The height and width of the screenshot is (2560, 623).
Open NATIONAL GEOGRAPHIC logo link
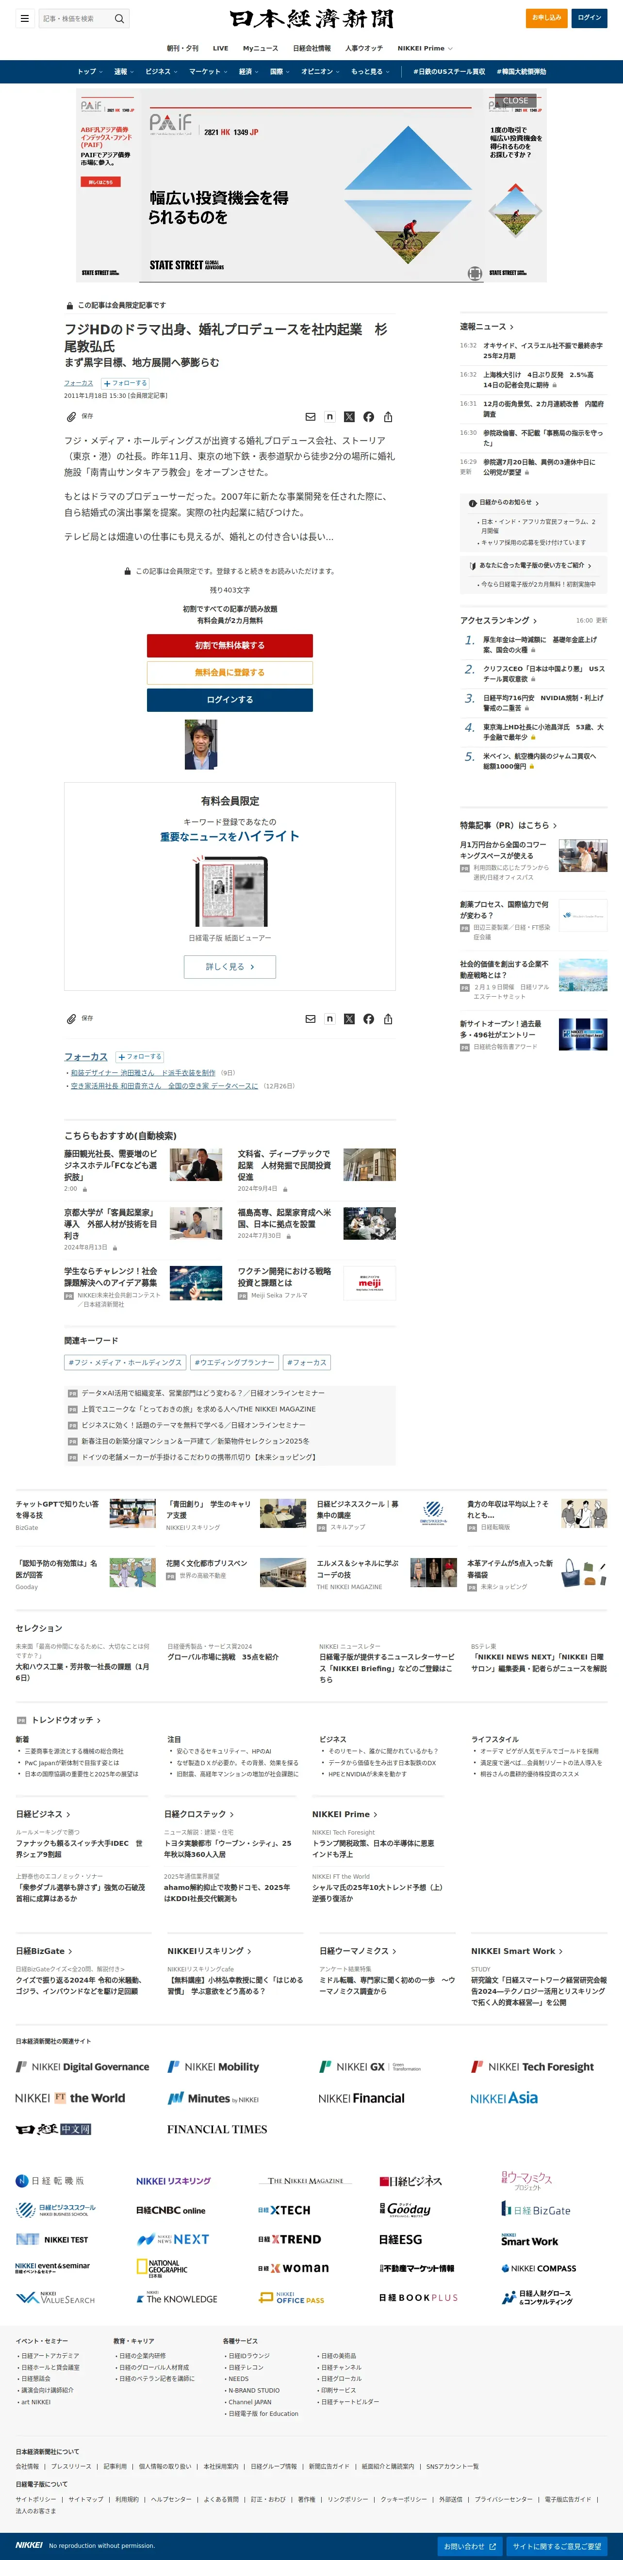(162, 2268)
